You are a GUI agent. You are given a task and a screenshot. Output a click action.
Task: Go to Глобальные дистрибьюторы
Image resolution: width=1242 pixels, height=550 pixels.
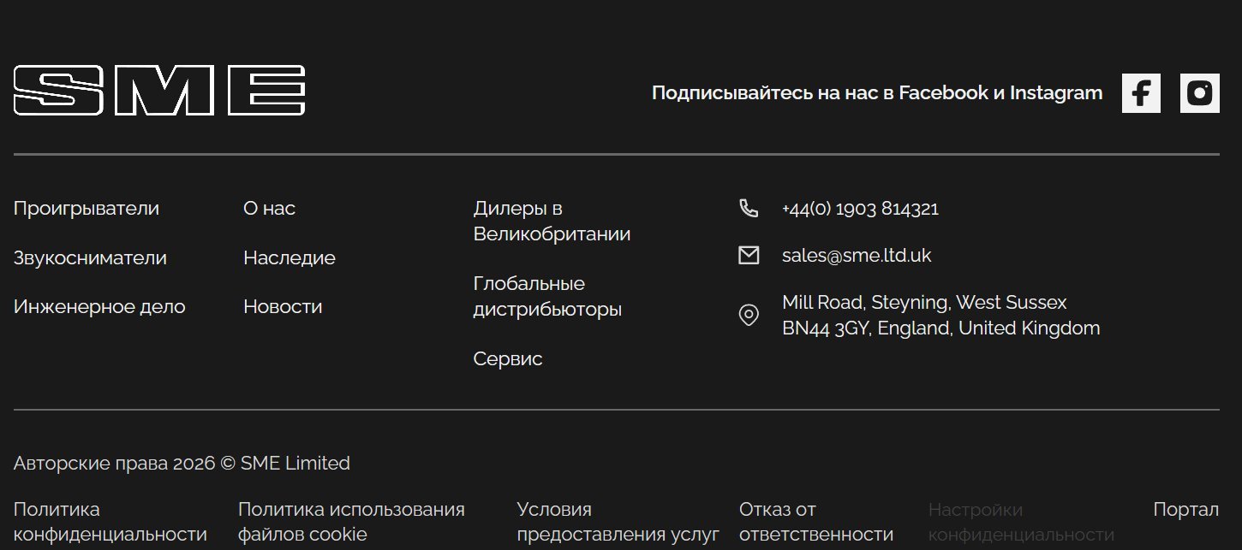pyautogui.click(x=547, y=297)
